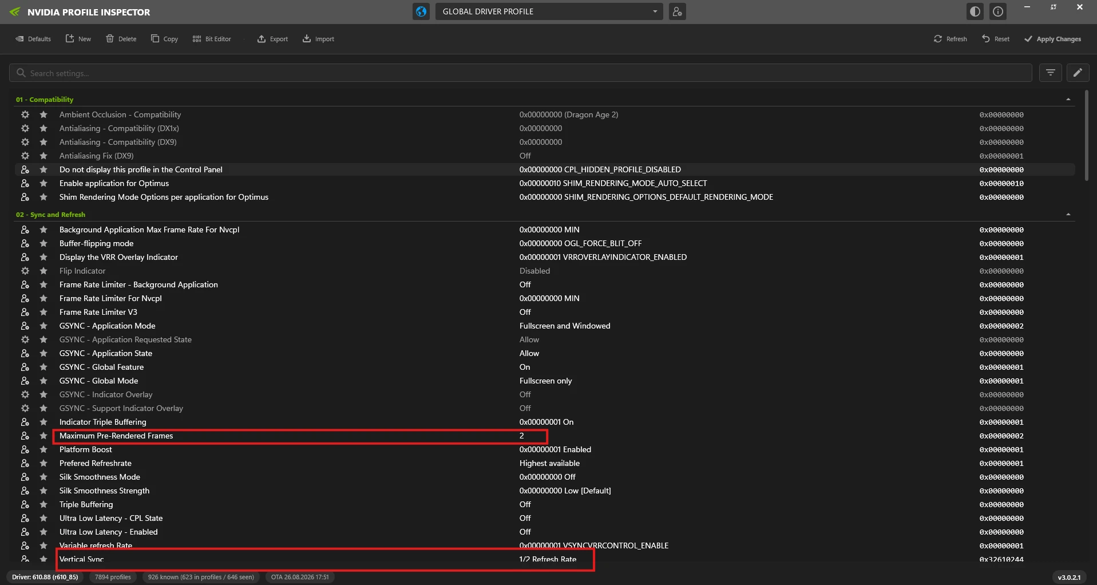Toggle favorite star for Do not display this profile
The image size is (1097, 585).
click(x=43, y=169)
